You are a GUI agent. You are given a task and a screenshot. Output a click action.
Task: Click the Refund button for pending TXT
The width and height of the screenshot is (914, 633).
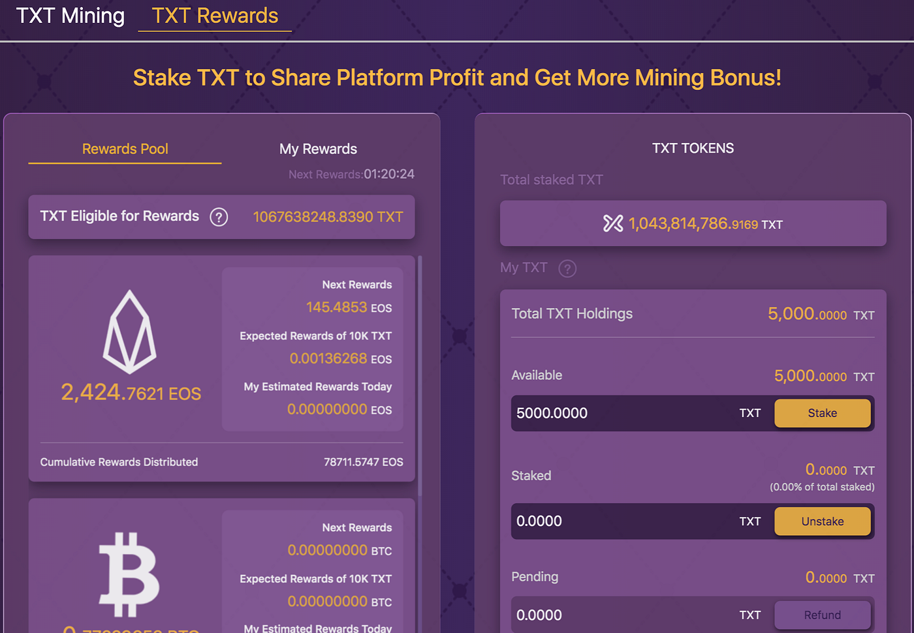pyautogui.click(x=822, y=615)
